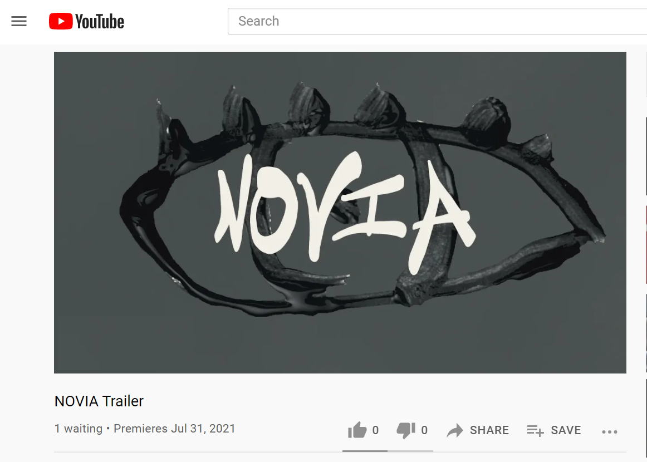Viewport: 647px width, 462px height.
Task: Click the dark part of like ratio bar
Action: tap(365, 451)
